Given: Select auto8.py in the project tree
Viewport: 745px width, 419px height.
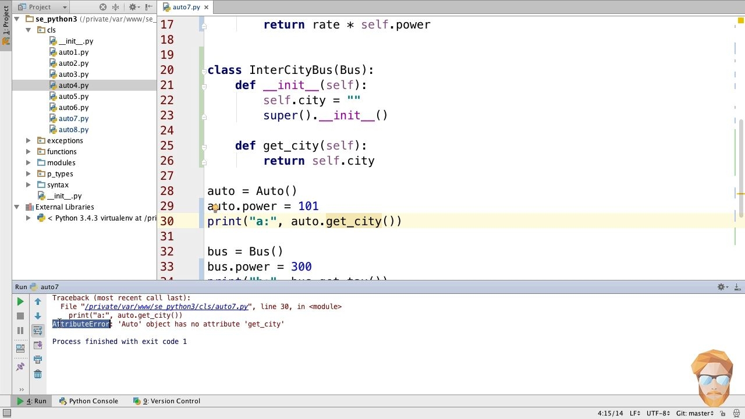Looking at the screenshot, I should pyautogui.click(x=73, y=130).
